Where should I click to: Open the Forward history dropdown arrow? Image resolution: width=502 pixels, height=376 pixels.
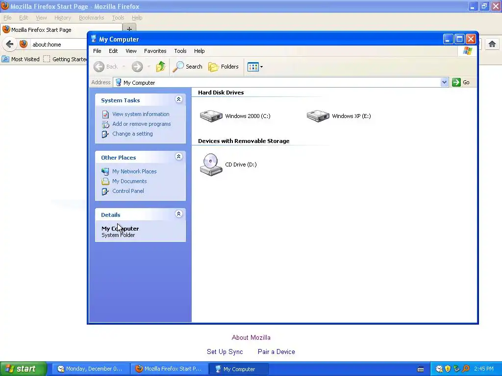pos(149,67)
